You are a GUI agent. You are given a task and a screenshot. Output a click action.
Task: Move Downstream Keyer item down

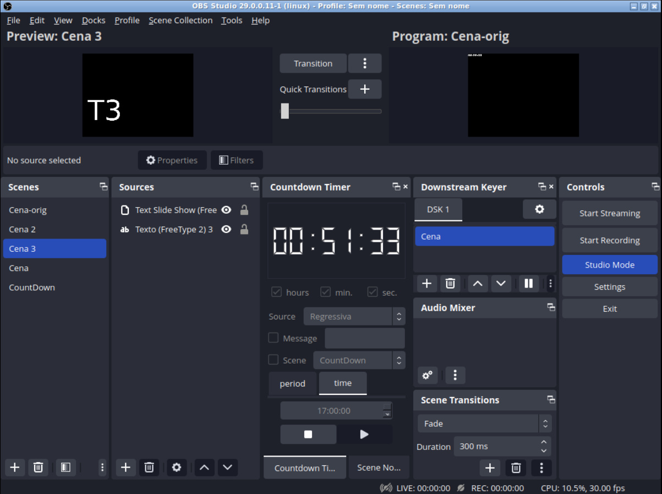point(501,284)
